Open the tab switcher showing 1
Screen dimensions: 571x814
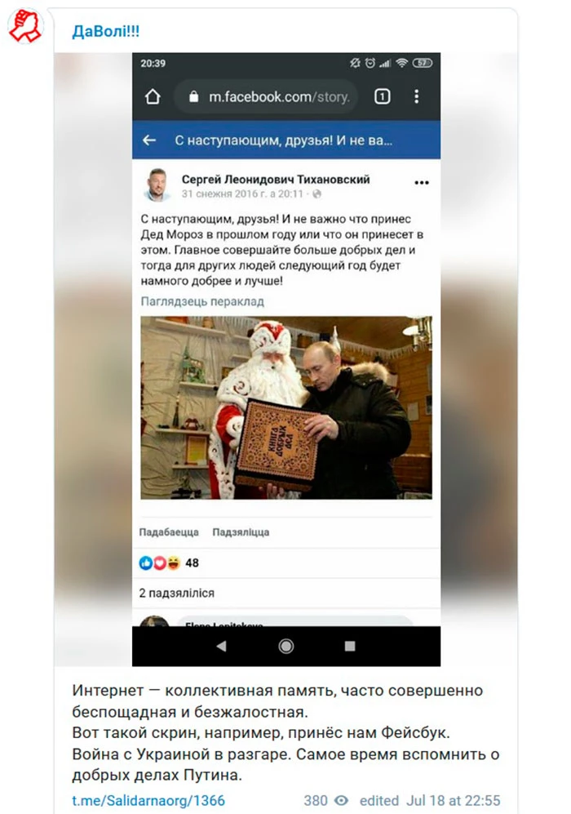383,96
